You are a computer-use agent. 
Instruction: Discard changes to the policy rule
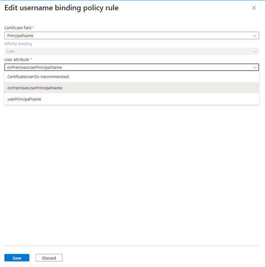pyautogui.click(x=49, y=258)
